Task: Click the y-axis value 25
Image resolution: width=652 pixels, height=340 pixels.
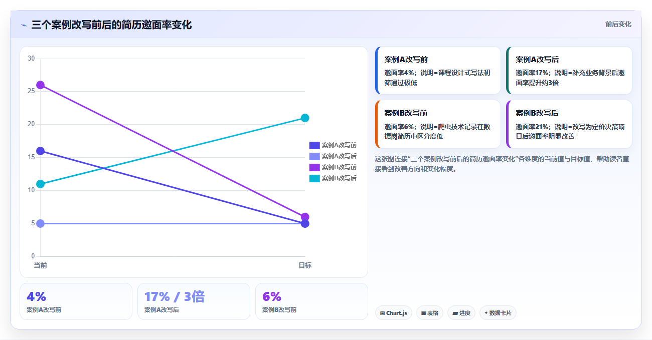Action: [31, 91]
